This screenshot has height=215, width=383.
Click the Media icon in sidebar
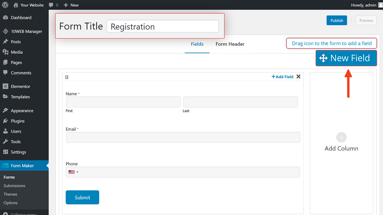tap(5, 52)
